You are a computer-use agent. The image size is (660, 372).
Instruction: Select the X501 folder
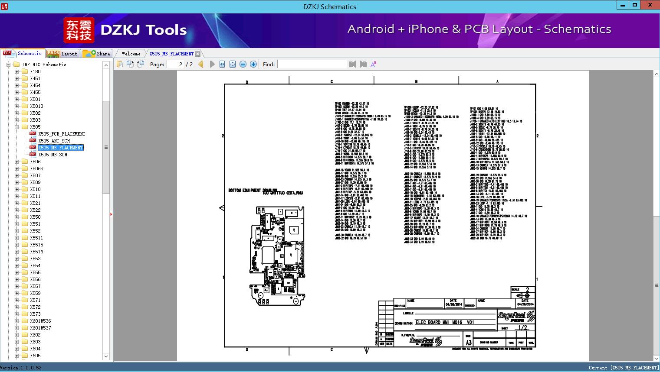click(35, 99)
